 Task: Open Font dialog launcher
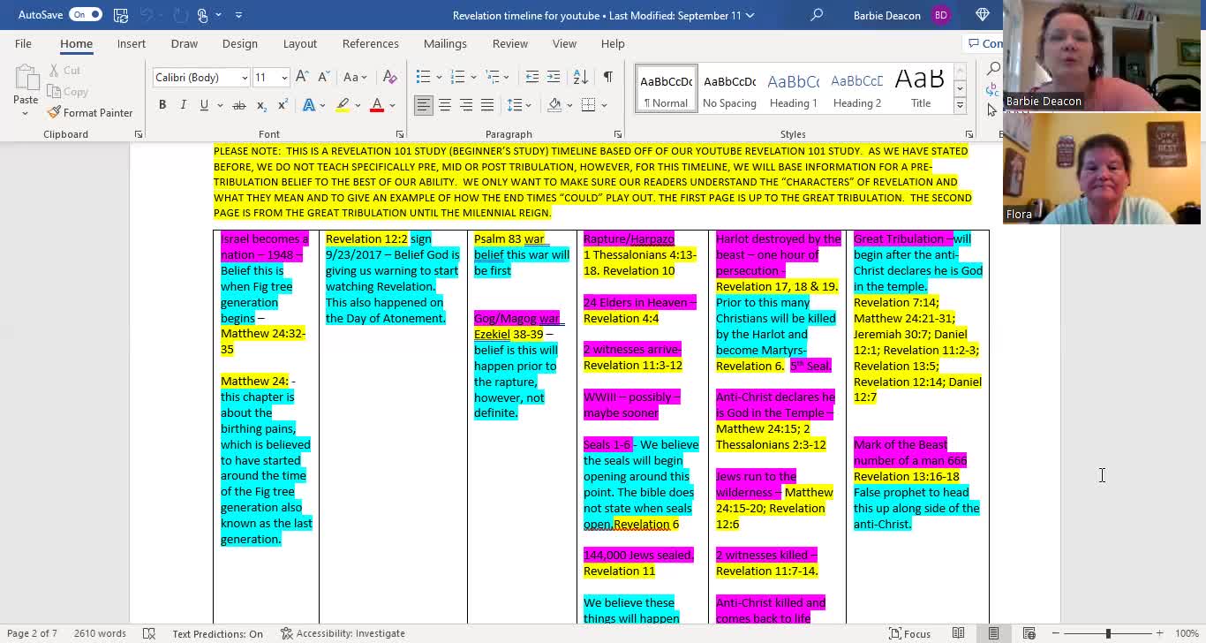click(x=399, y=134)
